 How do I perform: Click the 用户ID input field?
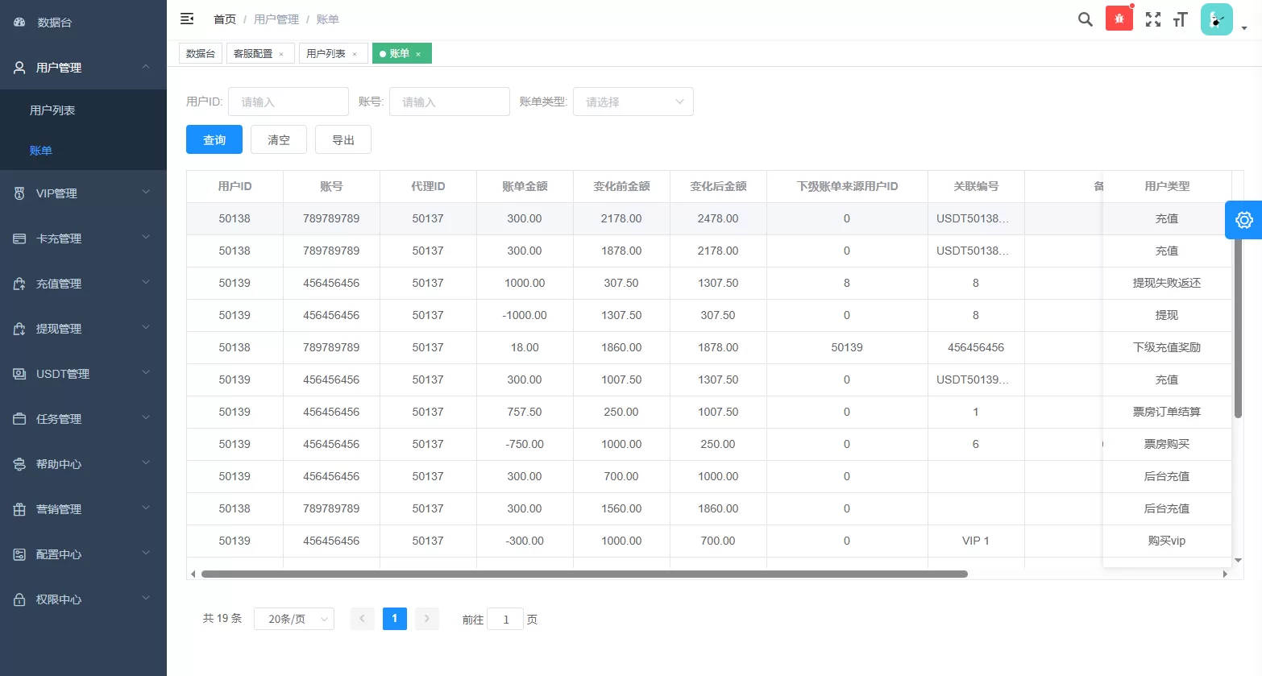(x=288, y=101)
